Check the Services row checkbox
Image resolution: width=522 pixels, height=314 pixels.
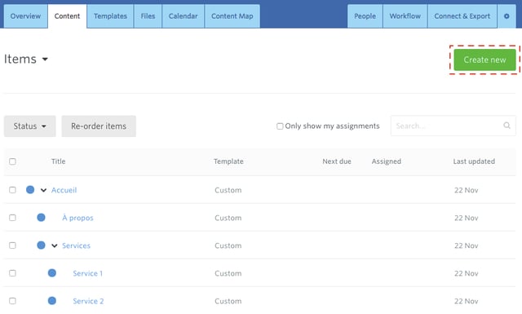click(x=13, y=245)
